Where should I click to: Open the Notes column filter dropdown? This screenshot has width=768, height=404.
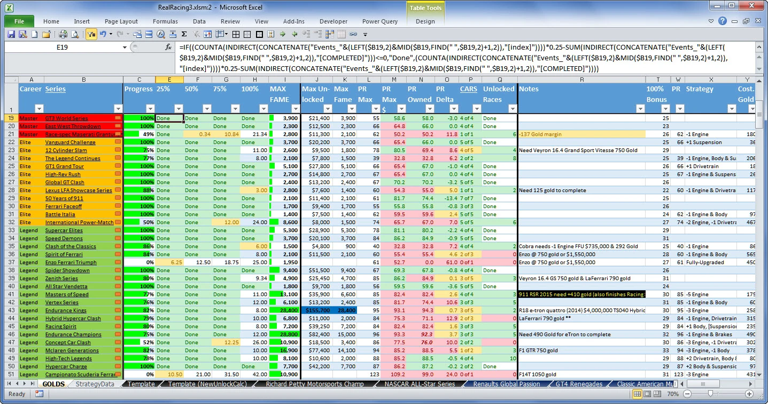tap(640, 108)
